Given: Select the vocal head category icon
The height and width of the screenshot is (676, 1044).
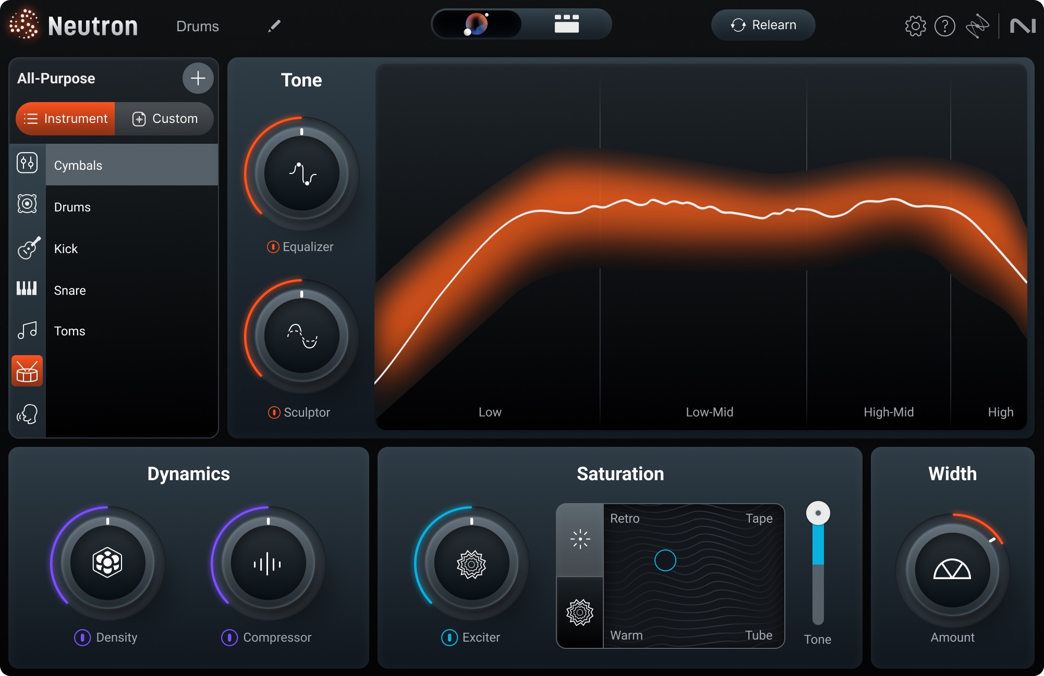Looking at the screenshot, I should [28, 414].
